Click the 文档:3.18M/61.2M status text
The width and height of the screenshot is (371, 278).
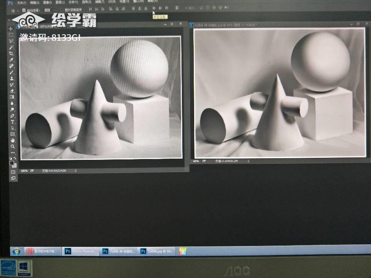227,161
